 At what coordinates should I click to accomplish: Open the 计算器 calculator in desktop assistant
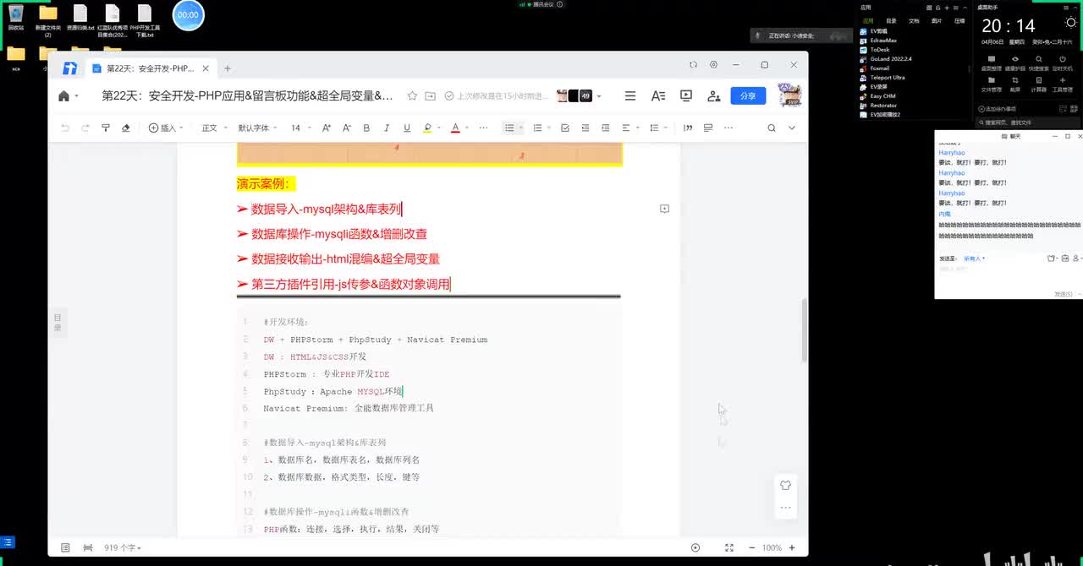click(1038, 83)
